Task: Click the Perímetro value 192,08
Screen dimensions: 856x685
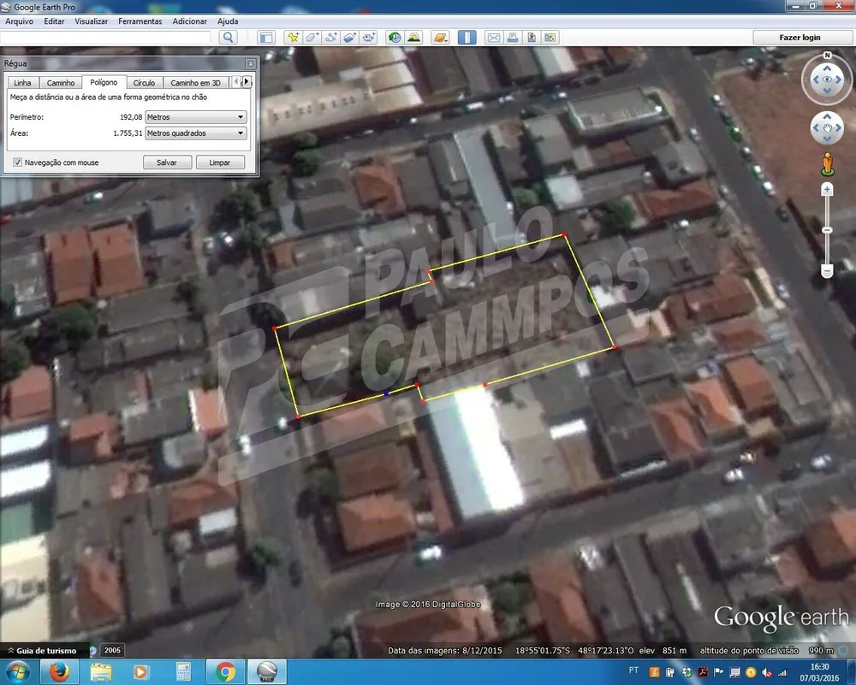Action: 131,116
